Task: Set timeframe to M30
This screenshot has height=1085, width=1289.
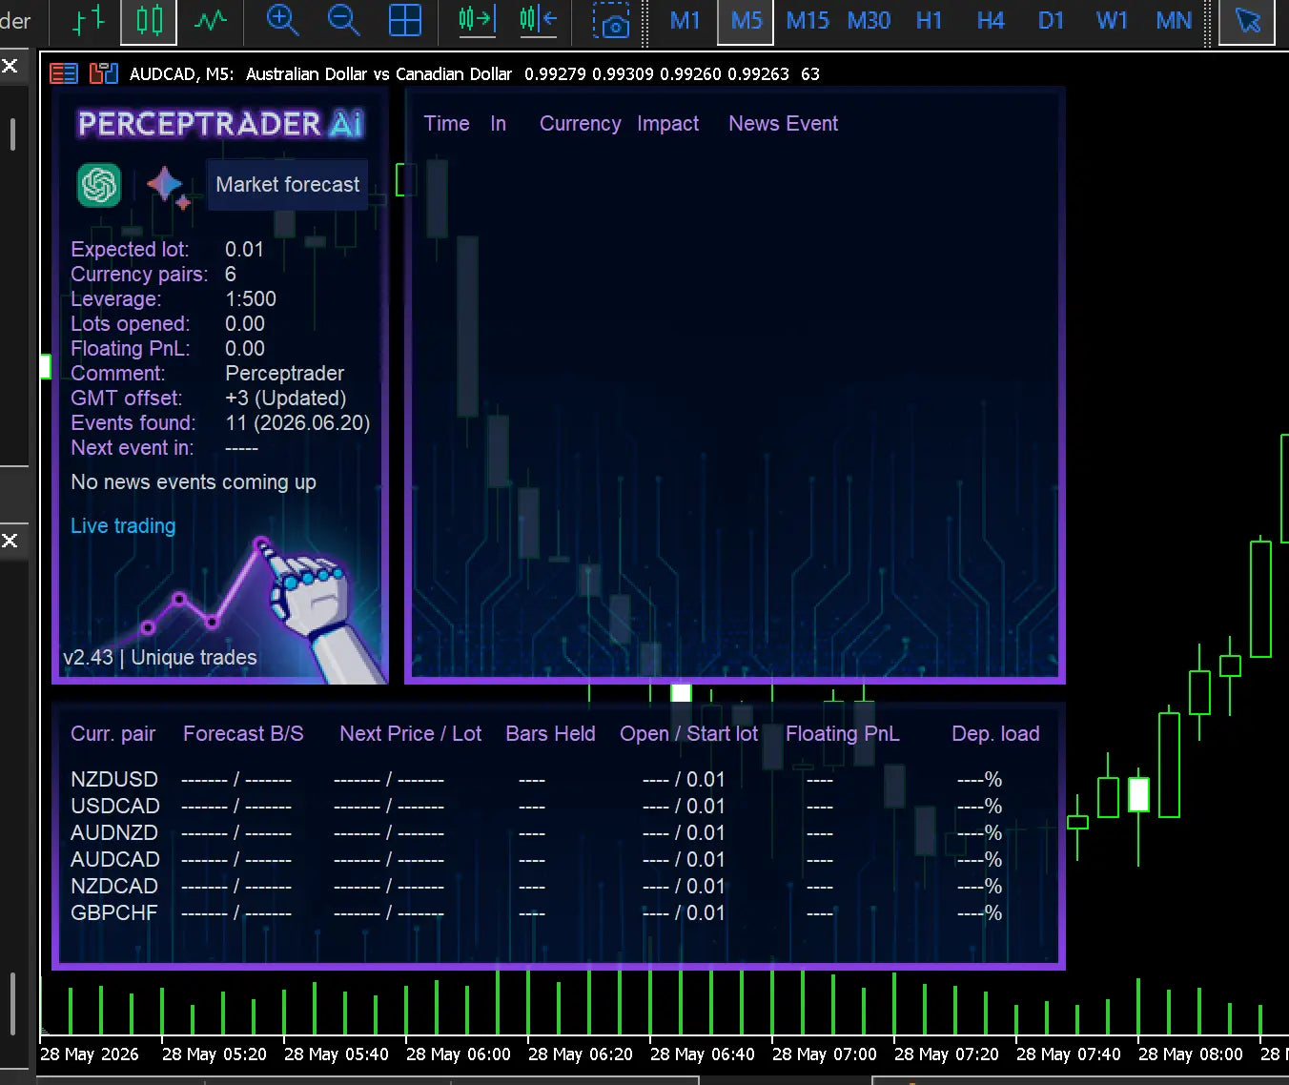Action: coord(869,20)
